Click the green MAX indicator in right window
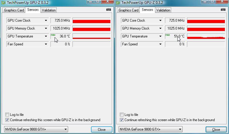The width and height of the screenshot is (229, 134). point(168,35)
